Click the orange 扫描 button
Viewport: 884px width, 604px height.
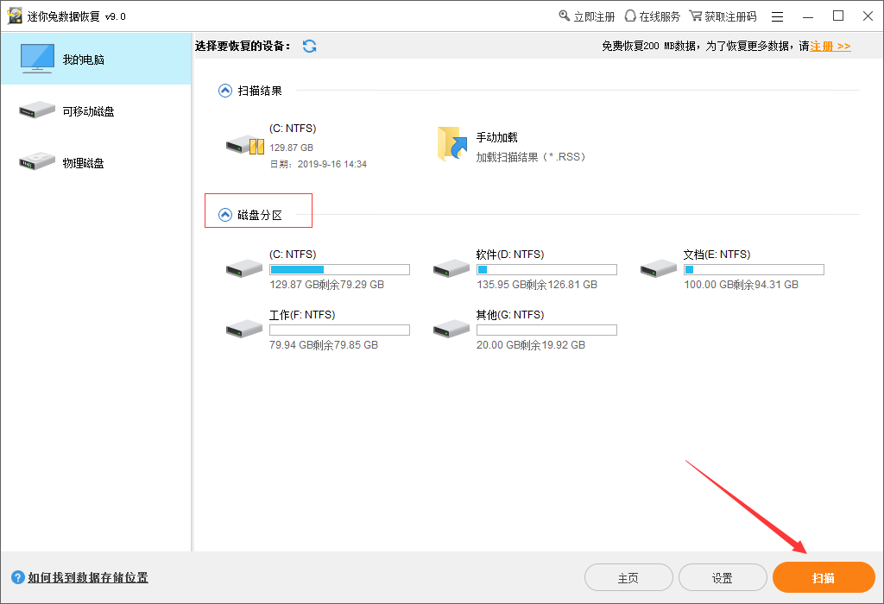pyautogui.click(x=824, y=577)
